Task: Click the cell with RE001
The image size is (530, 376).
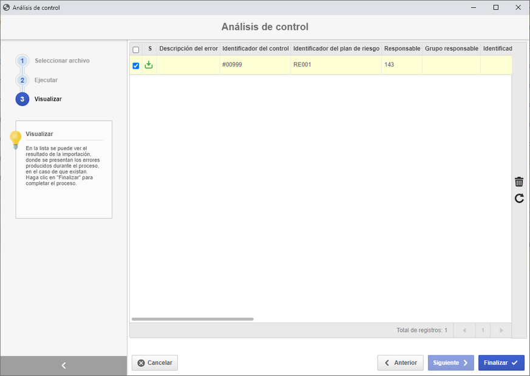Action: click(x=336, y=65)
